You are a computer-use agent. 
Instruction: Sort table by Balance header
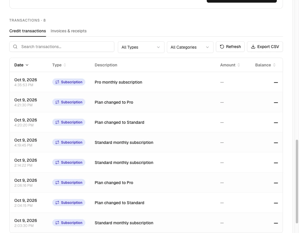click(265, 65)
